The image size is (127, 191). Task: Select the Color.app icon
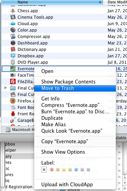pyautogui.click(x=13, y=30)
